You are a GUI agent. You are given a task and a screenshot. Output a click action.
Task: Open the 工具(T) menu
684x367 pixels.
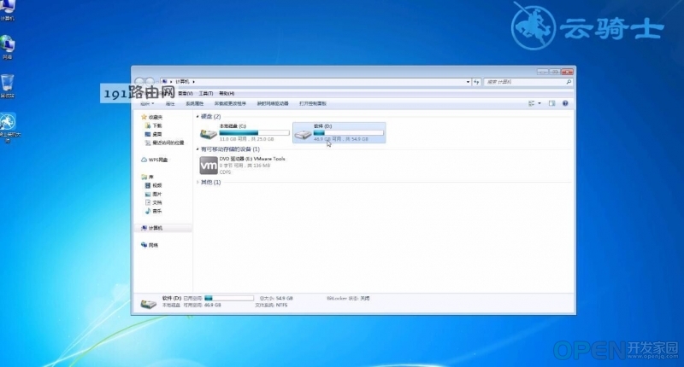(x=206, y=93)
